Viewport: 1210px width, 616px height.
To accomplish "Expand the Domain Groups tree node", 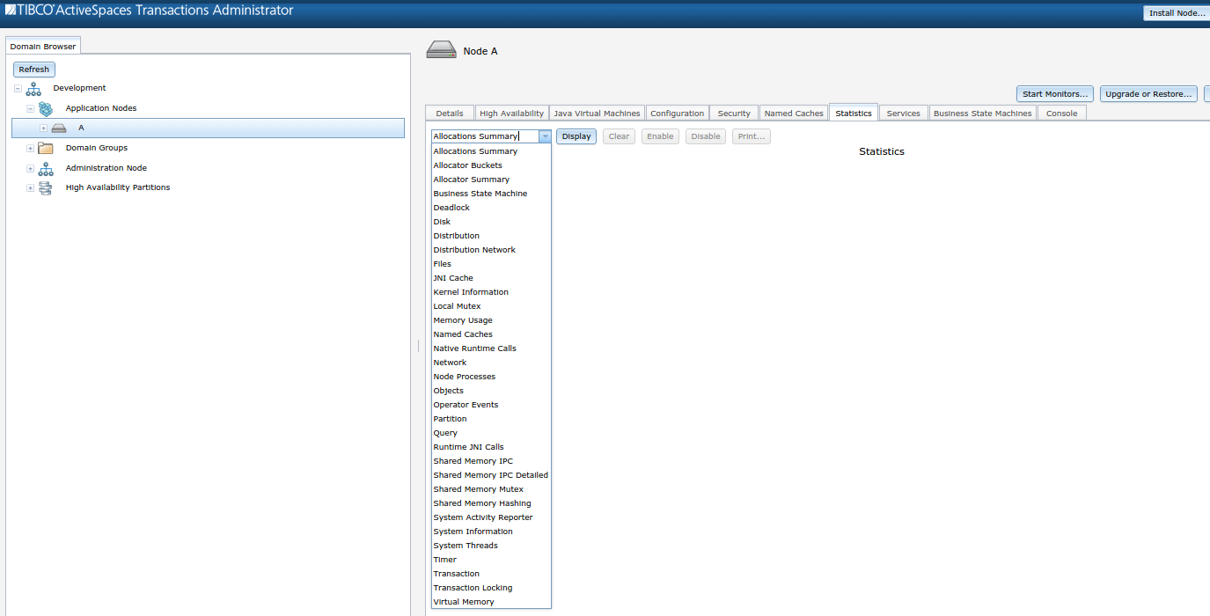I will (30, 148).
